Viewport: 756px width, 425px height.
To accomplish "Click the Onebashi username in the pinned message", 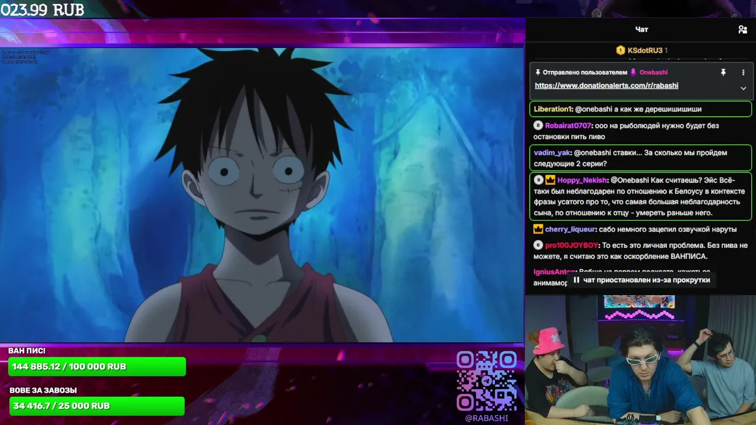I will tap(653, 72).
